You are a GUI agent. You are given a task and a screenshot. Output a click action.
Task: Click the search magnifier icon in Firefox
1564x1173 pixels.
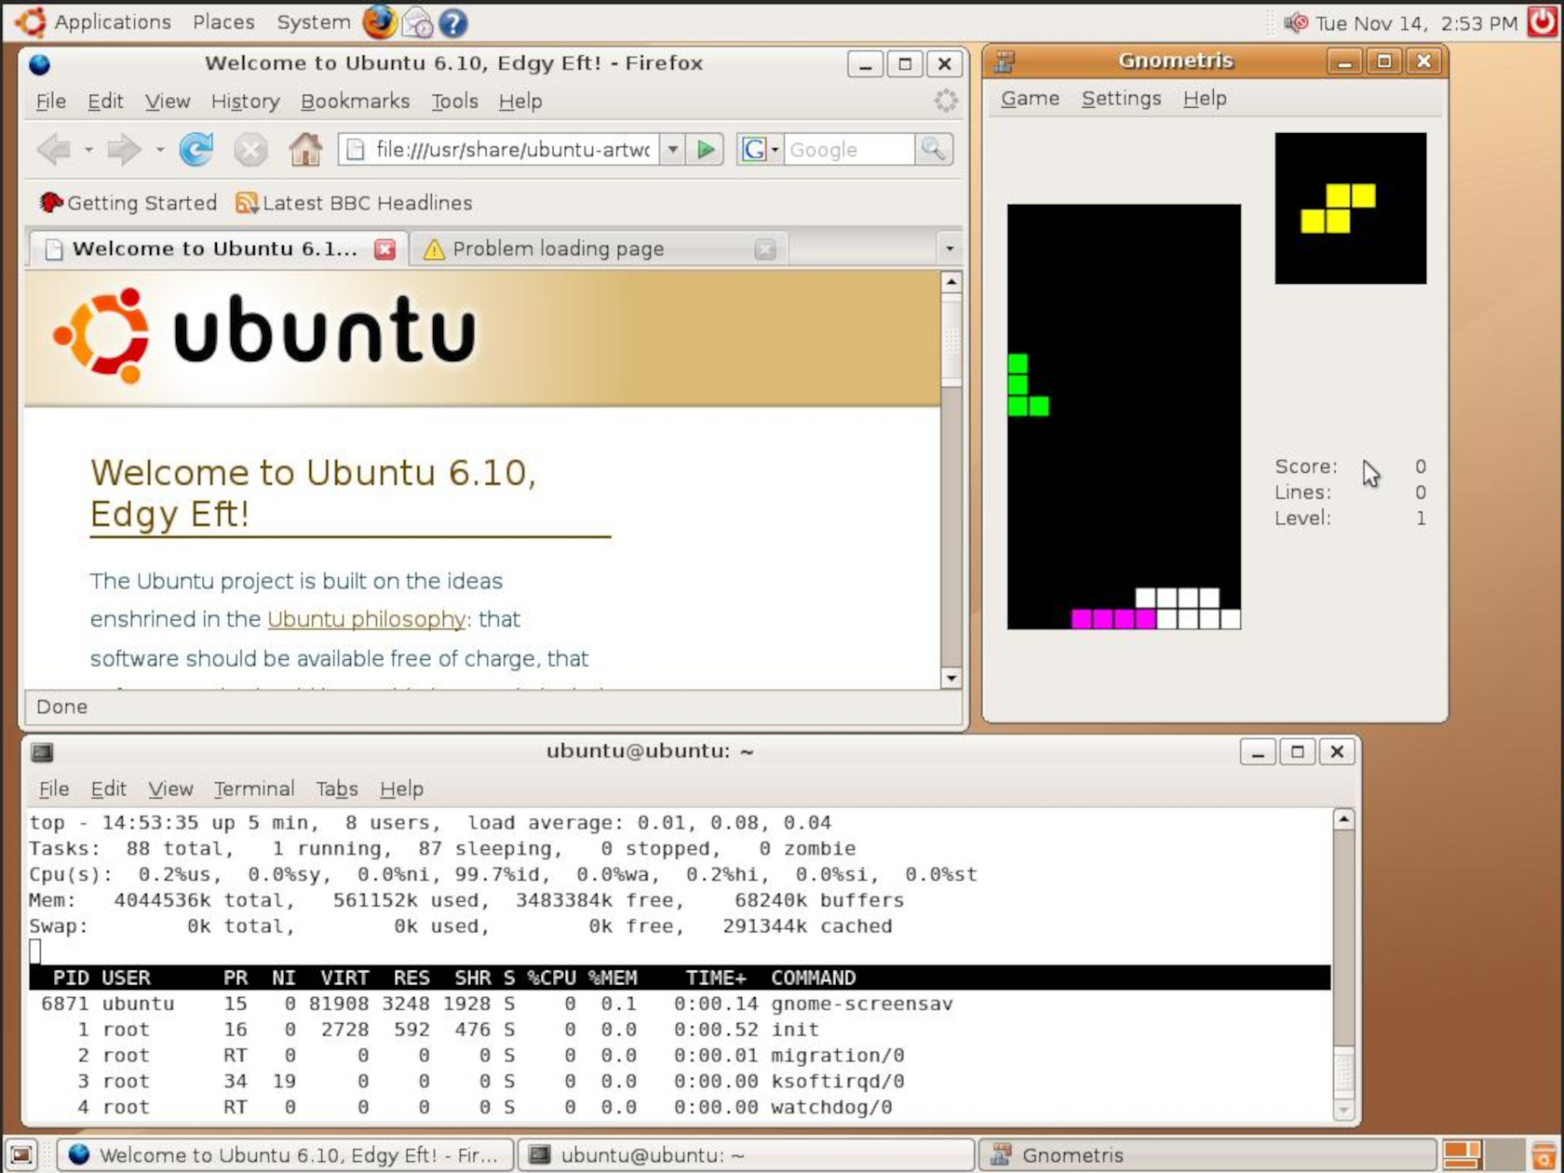(x=934, y=149)
